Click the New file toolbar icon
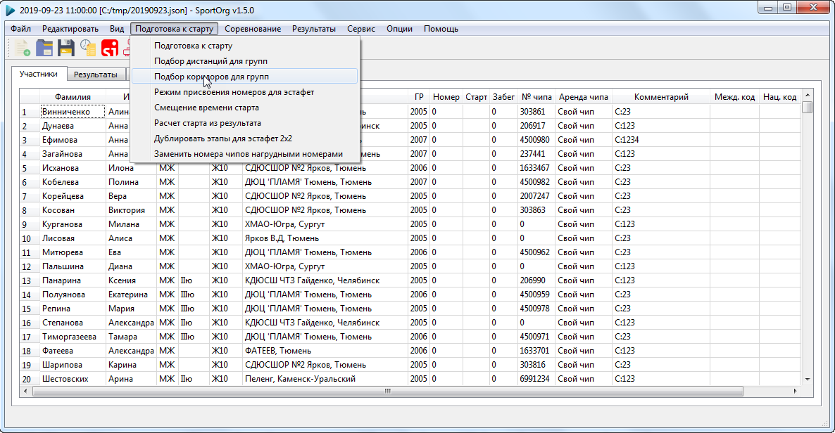The width and height of the screenshot is (835, 433). click(23, 48)
